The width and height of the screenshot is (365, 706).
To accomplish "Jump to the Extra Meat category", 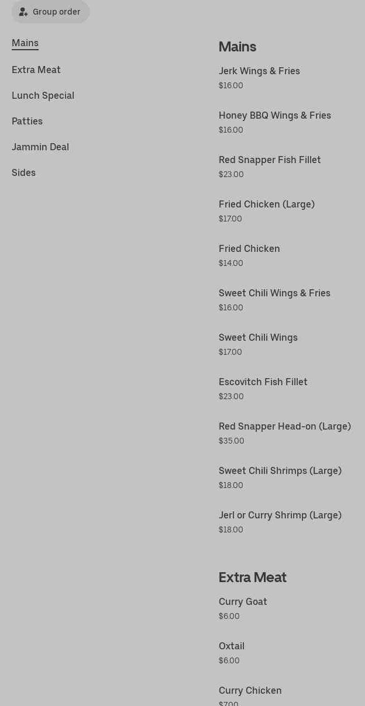I will [36, 70].
